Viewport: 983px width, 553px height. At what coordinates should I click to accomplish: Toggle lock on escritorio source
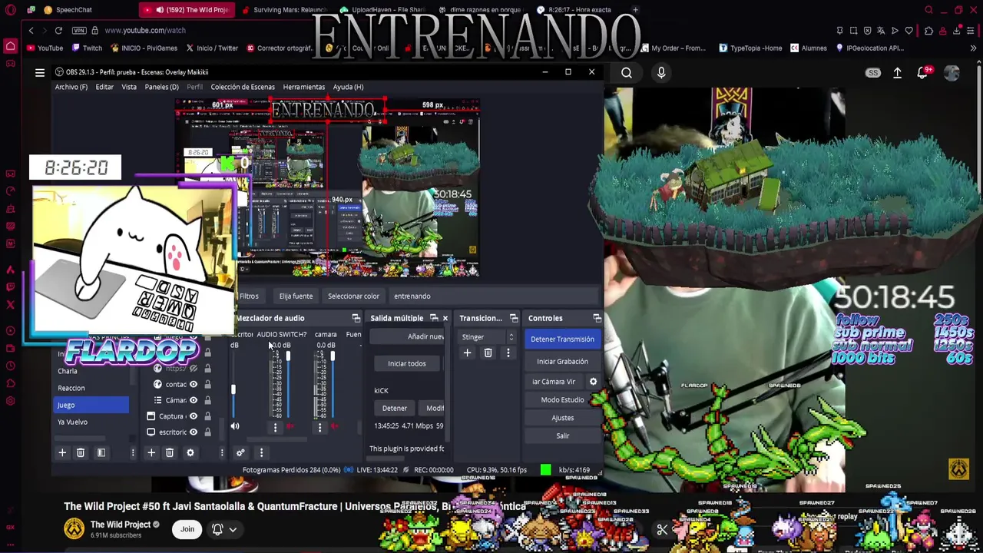click(x=207, y=432)
